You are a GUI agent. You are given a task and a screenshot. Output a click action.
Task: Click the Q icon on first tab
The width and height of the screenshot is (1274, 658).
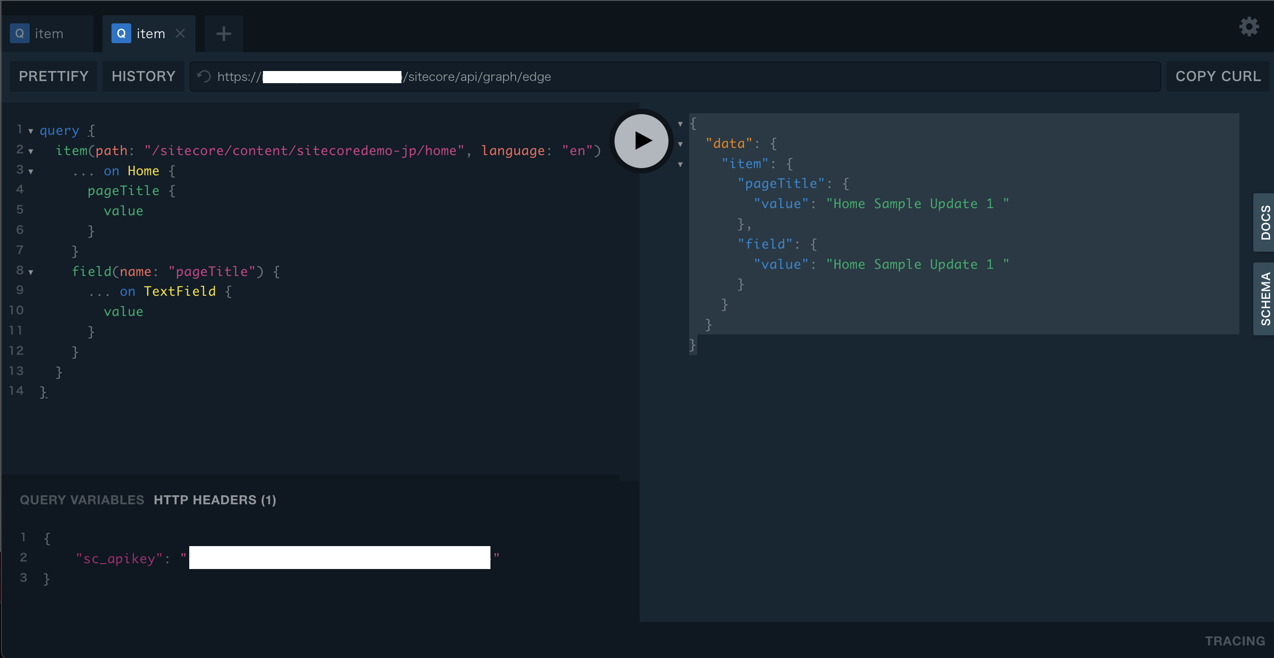[x=20, y=33]
